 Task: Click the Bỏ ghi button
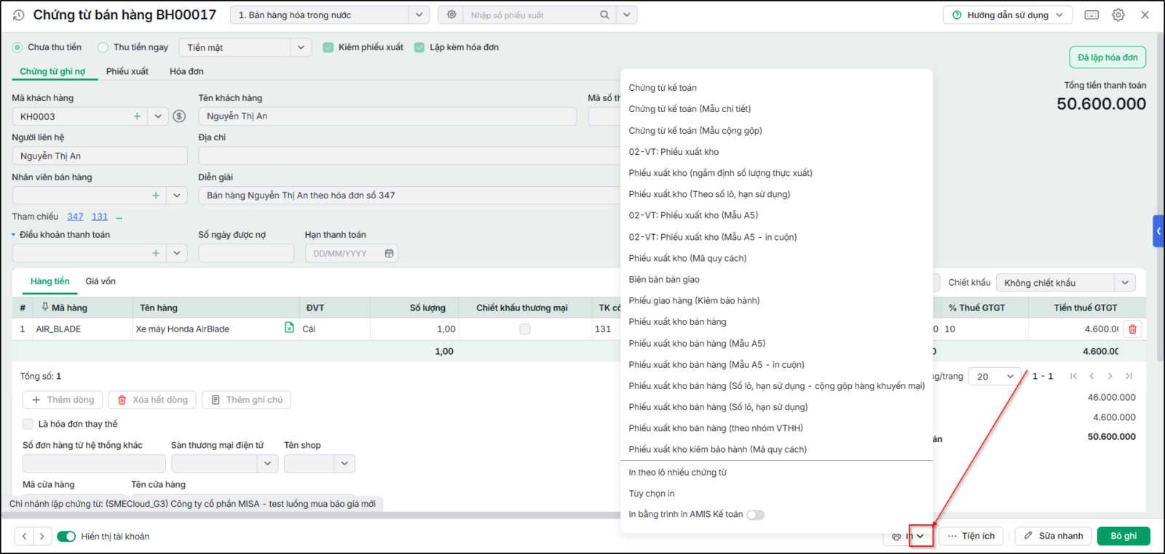coord(1123,536)
